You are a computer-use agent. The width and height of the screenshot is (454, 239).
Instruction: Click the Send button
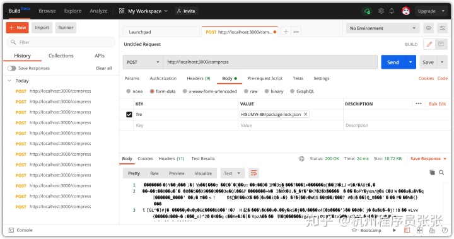point(393,62)
